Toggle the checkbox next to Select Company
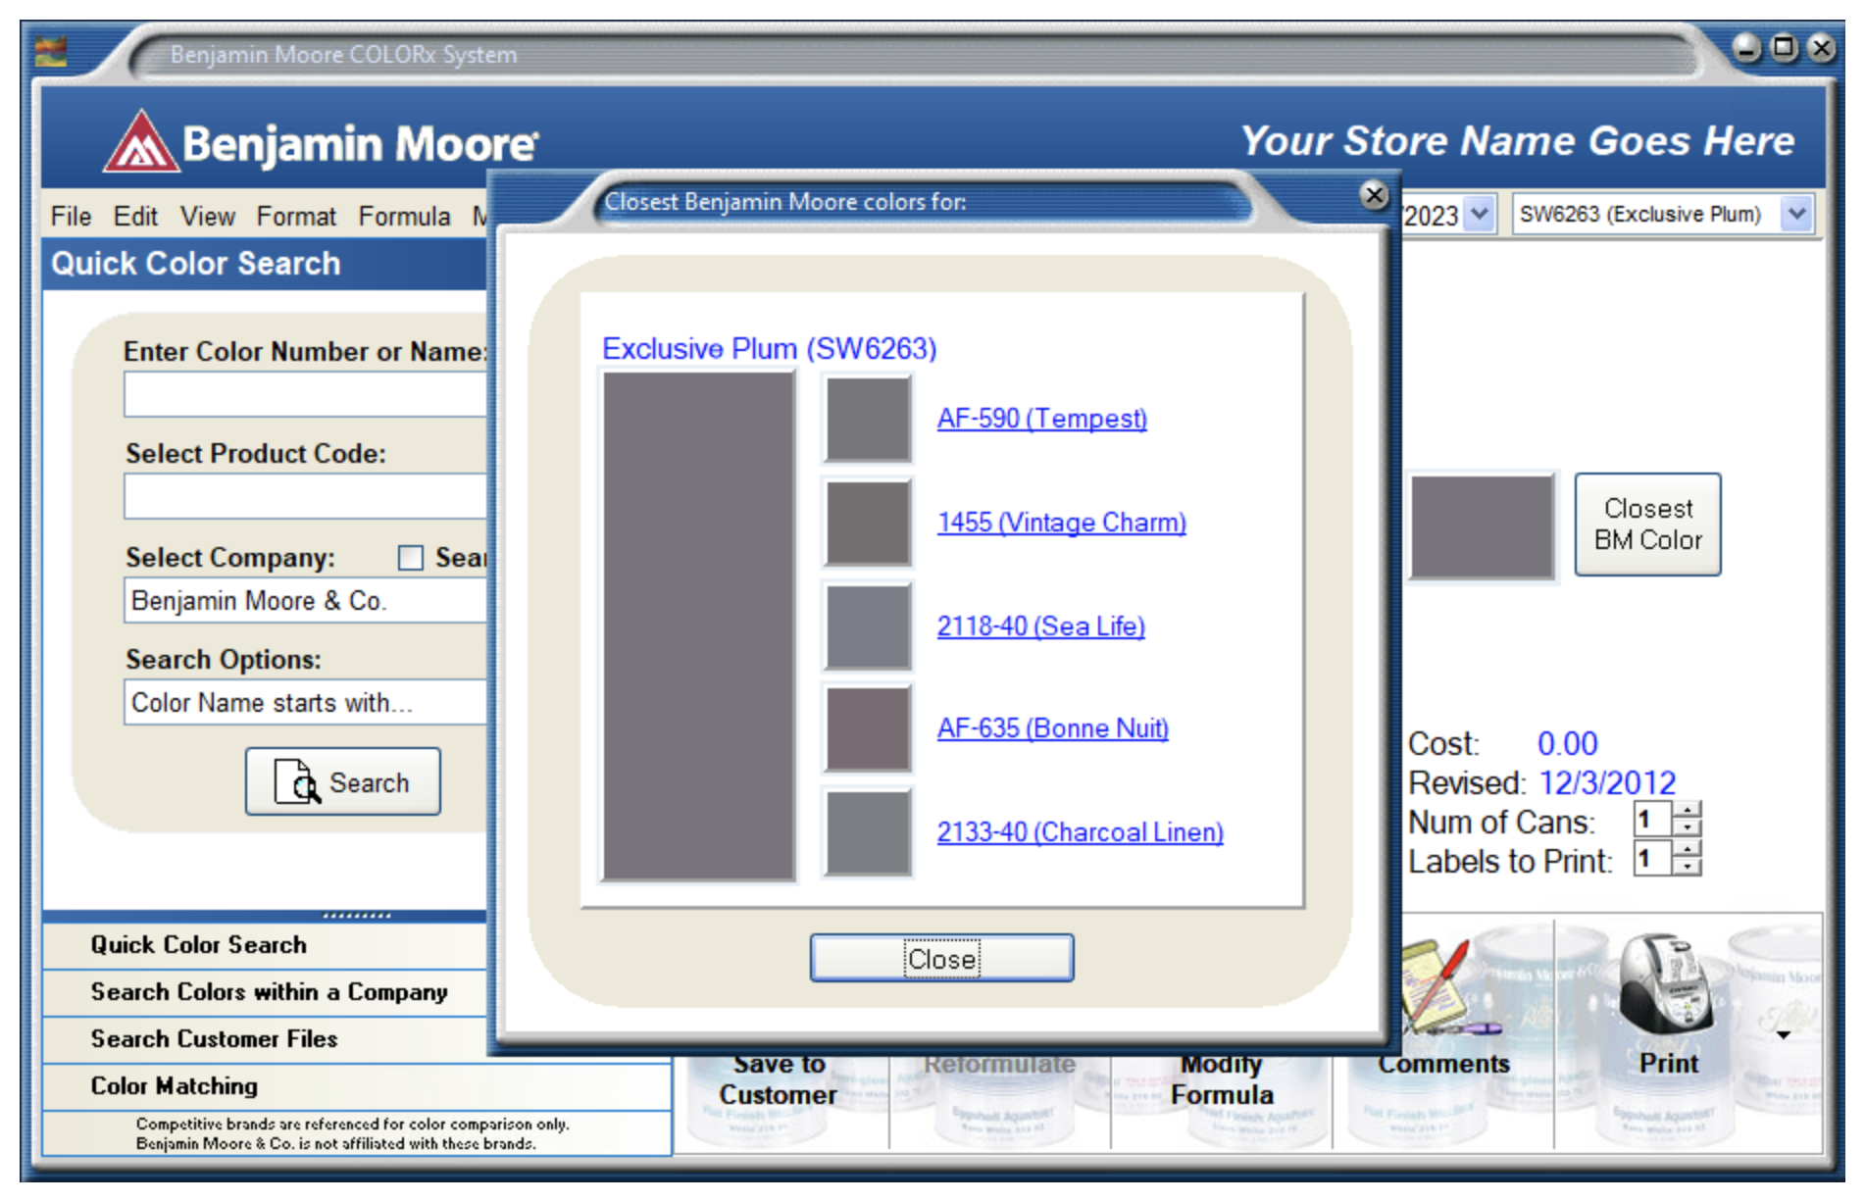Screen dimensions: 1865x1202 pos(411,558)
